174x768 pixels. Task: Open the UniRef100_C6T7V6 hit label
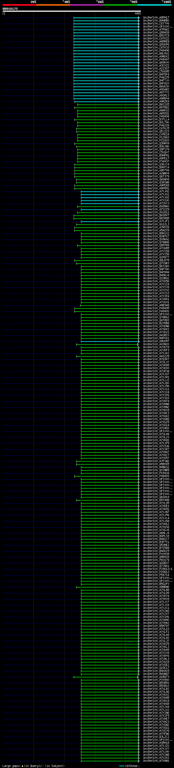click(156, 23)
